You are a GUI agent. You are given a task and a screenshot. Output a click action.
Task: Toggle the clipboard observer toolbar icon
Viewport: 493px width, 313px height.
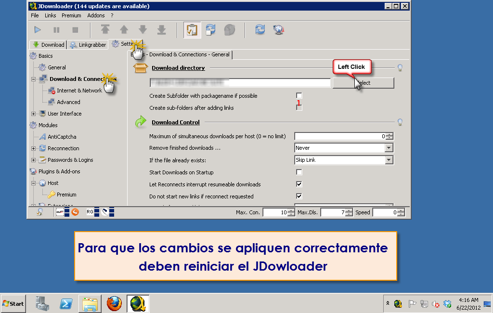coord(191,30)
